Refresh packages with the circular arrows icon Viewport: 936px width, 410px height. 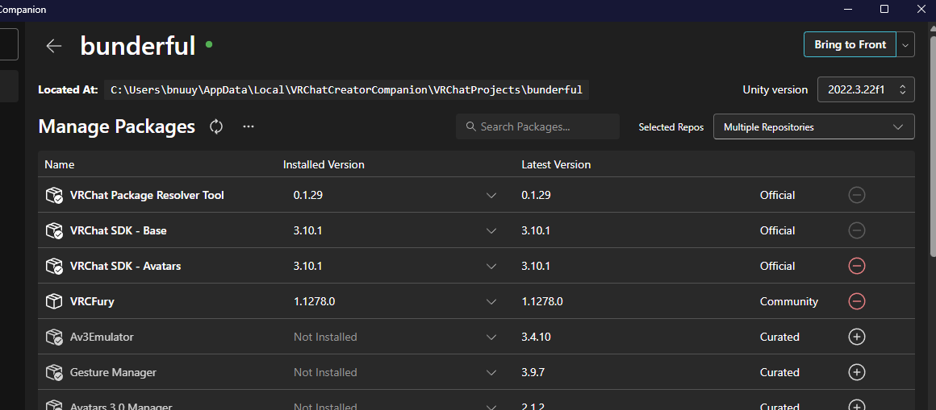coord(216,126)
